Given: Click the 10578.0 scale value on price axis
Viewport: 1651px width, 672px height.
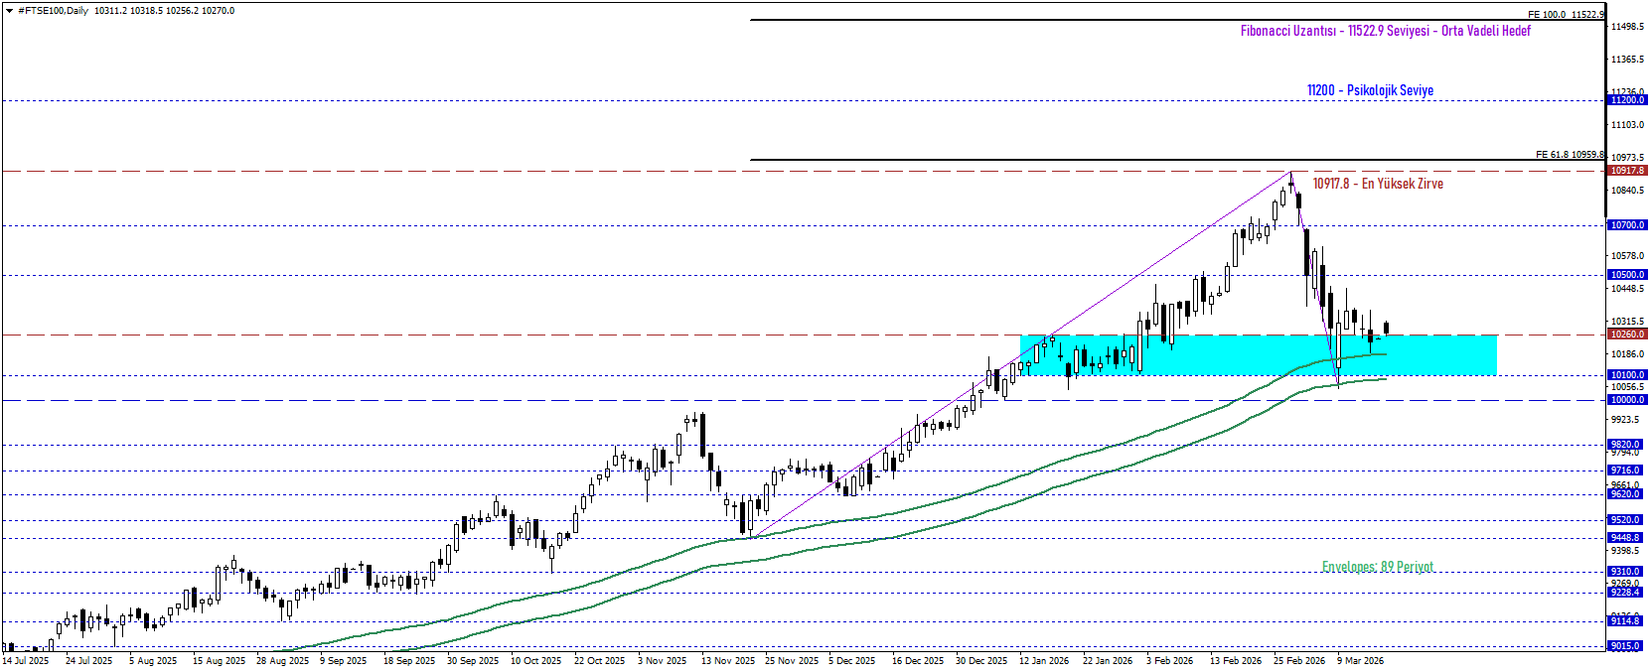Looking at the screenshot, I should [x=1627, y=256].
